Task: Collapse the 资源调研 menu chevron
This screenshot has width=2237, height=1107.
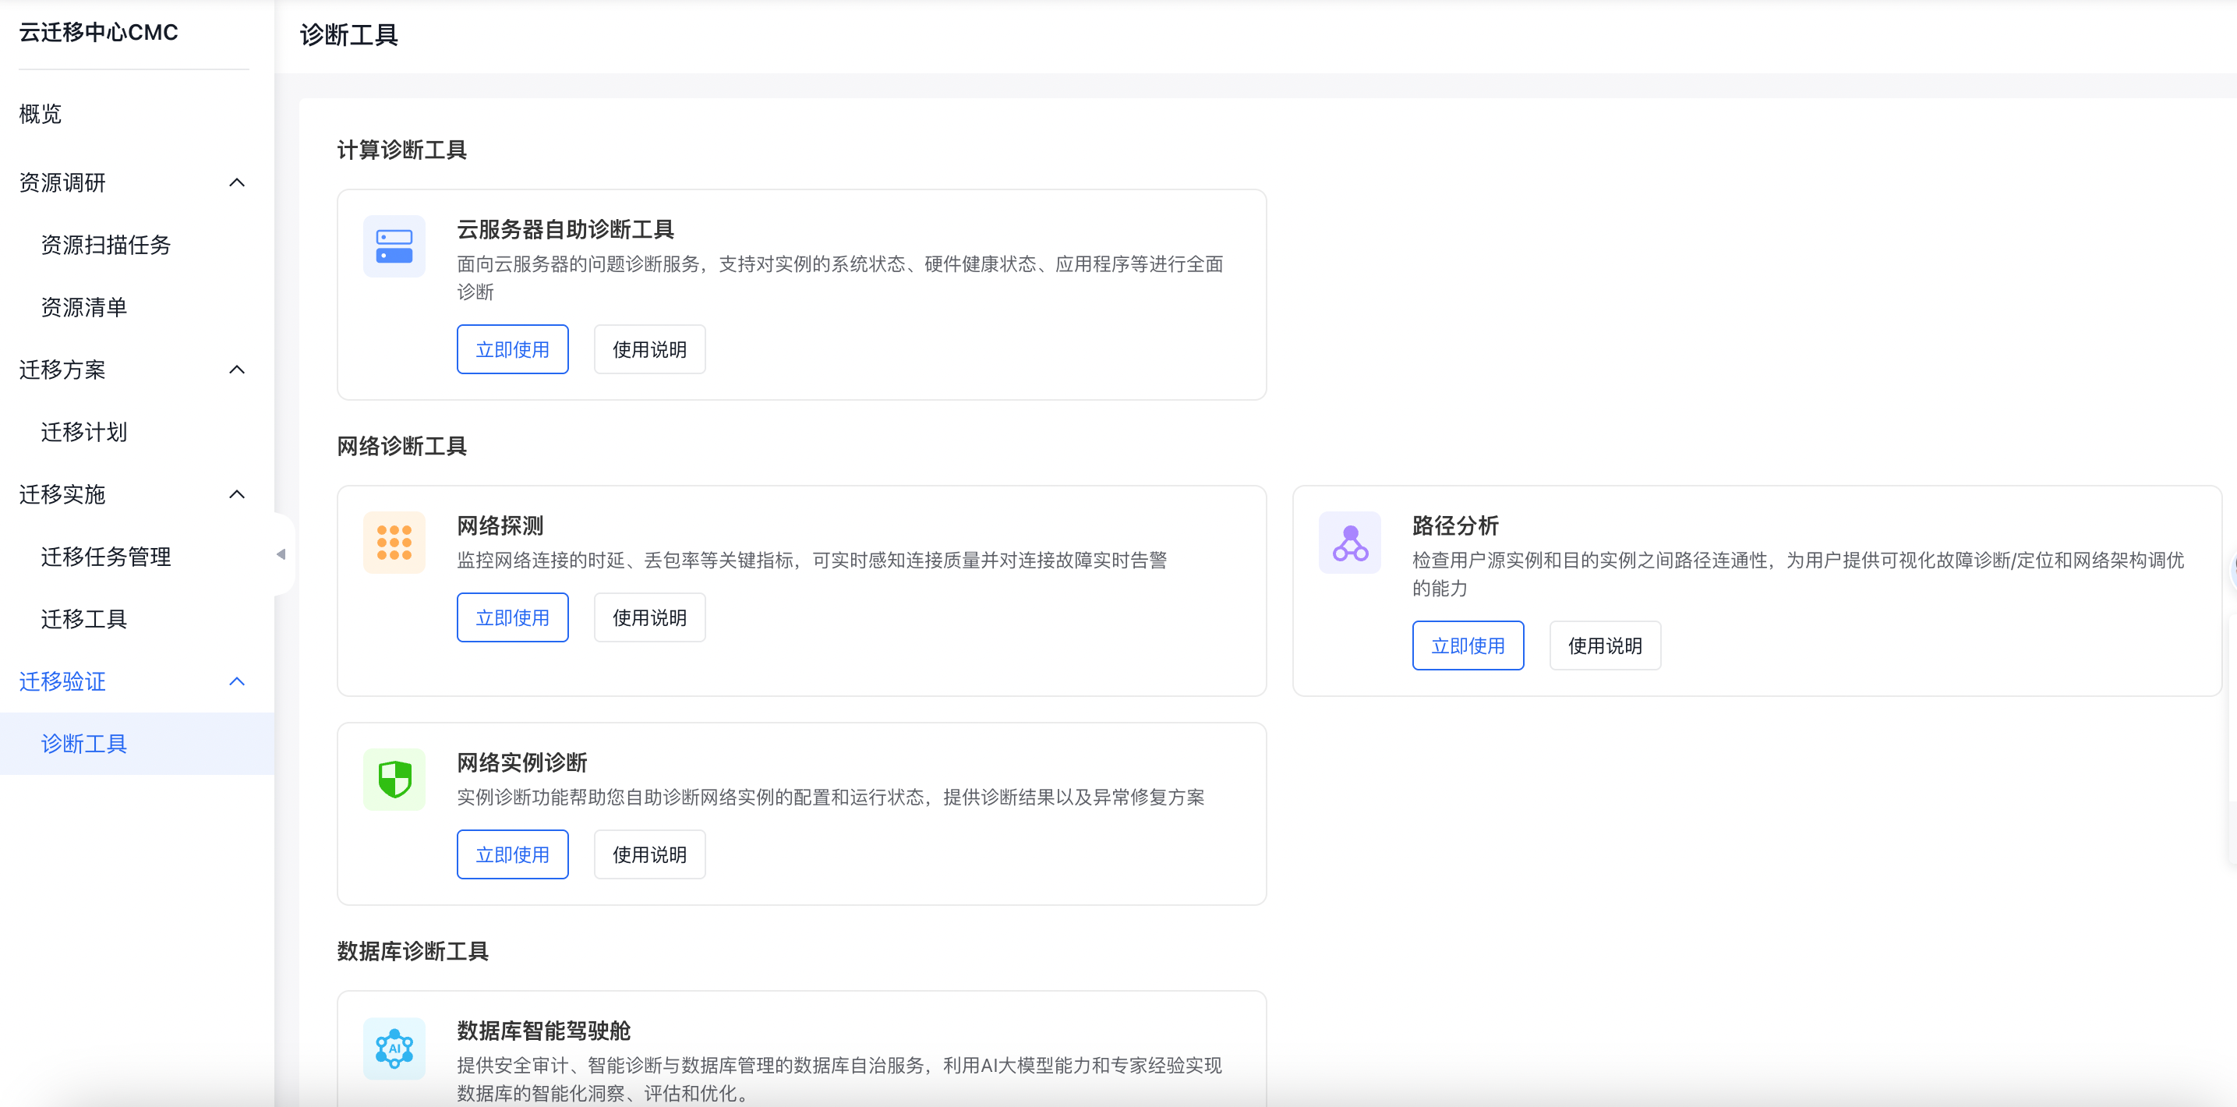Action: click(237, 182)
